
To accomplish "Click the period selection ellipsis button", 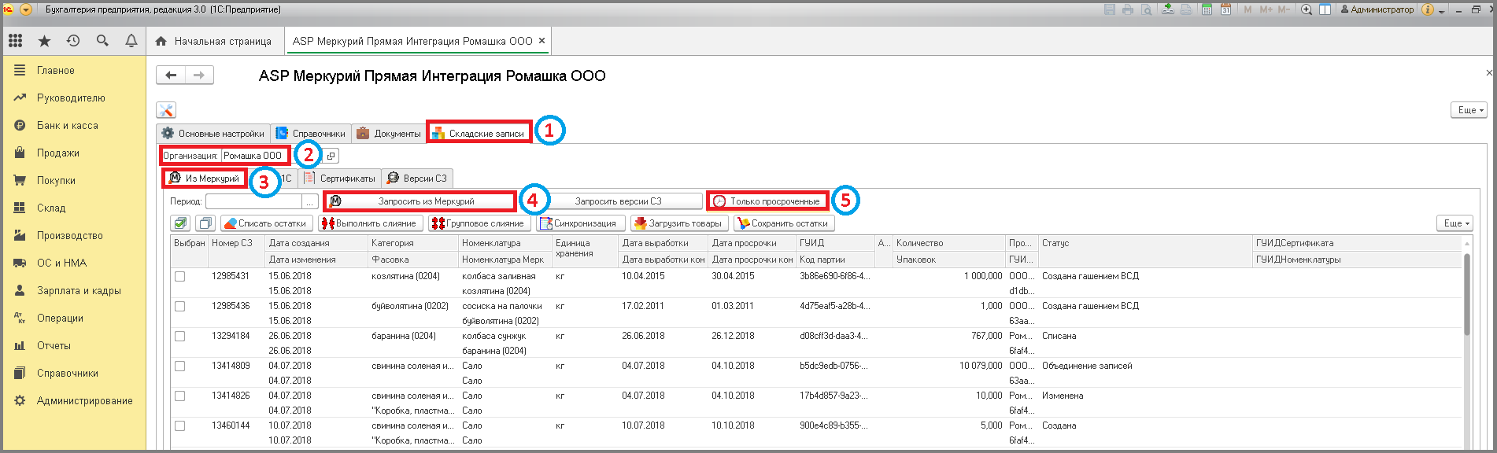I will (310, 201).
